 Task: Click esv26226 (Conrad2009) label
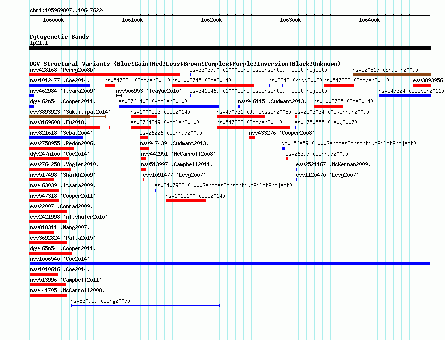(x=171, y=133)
